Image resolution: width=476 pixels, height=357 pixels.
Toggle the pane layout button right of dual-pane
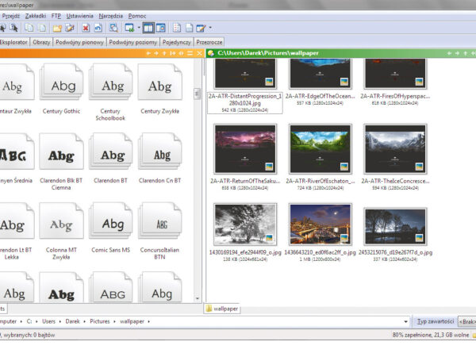[160, 28]
